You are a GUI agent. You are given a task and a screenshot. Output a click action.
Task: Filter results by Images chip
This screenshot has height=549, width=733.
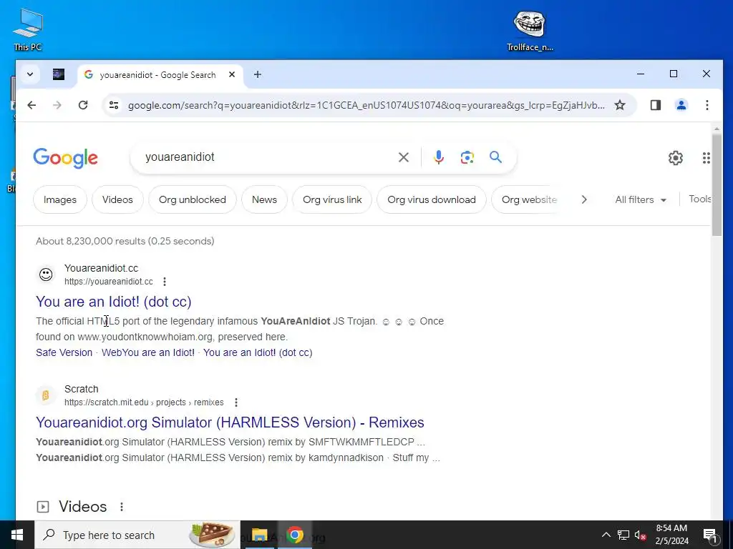[x=60, y=199]
